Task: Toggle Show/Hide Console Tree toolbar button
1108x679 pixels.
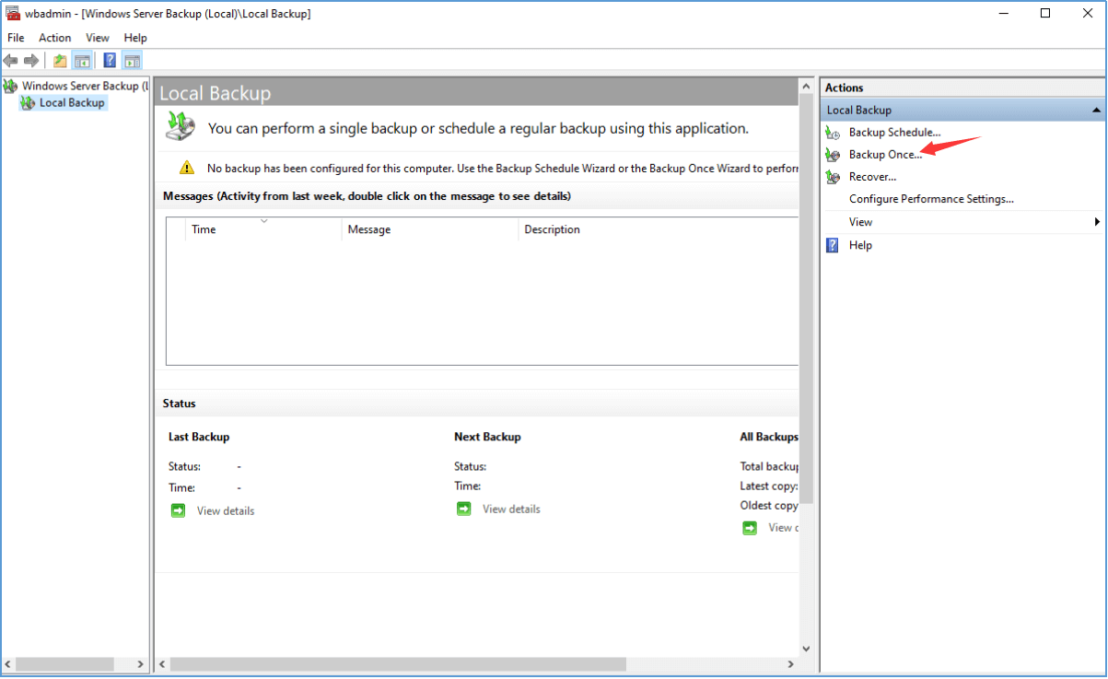Action: 82,61
